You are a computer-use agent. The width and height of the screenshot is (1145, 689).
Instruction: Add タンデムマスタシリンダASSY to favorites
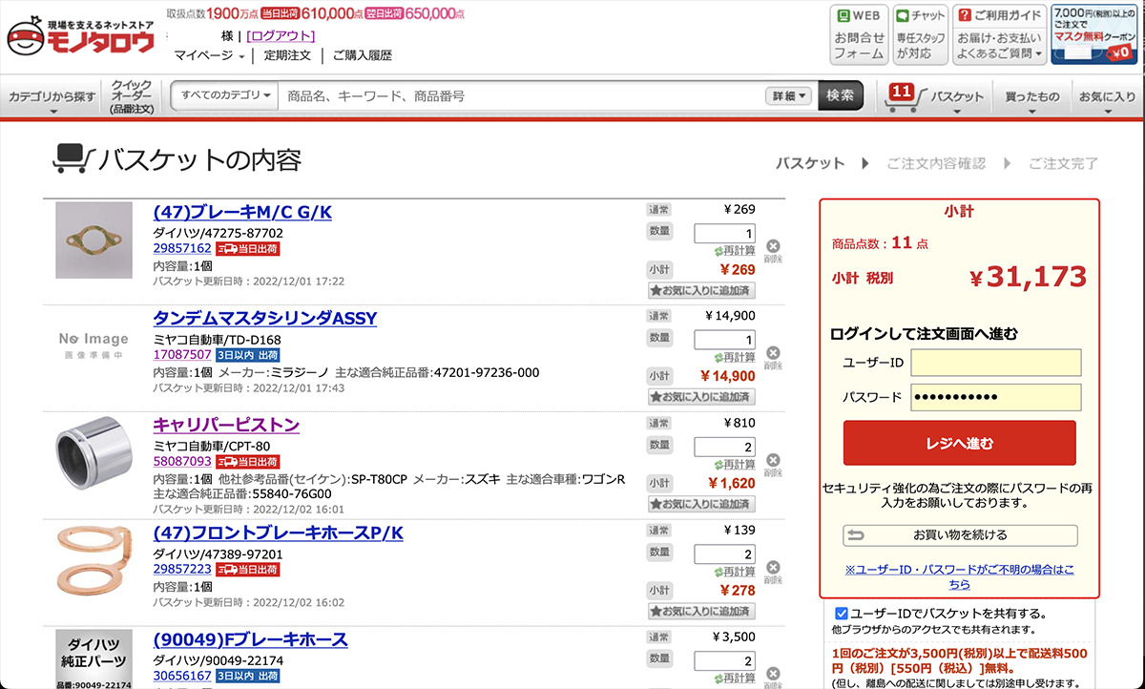(x=701, y=397)
